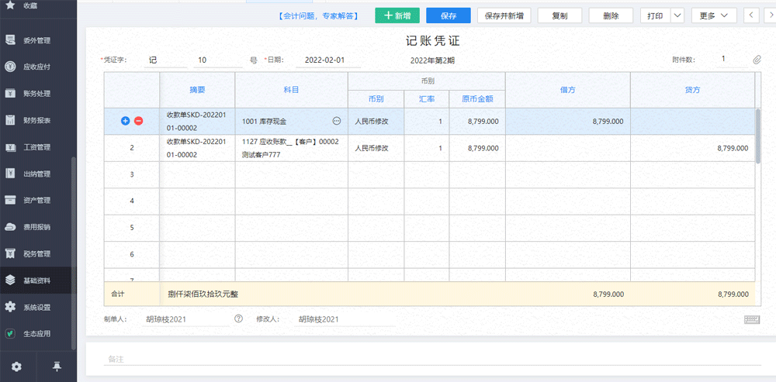Click row 1 currency 人民币修改
776x382 pixels.
(376, 121)
